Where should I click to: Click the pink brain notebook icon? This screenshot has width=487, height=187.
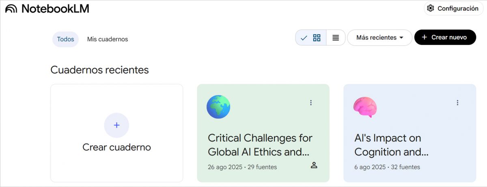click(365, 107)
